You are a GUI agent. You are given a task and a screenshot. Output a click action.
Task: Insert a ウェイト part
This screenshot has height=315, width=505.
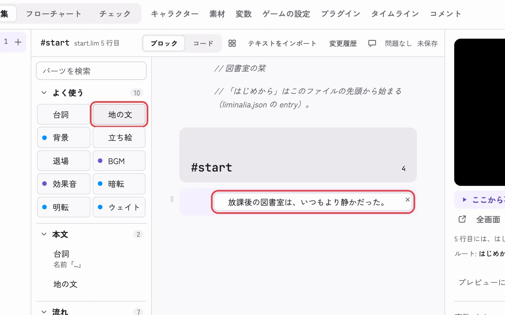click(x=119, y=207)
